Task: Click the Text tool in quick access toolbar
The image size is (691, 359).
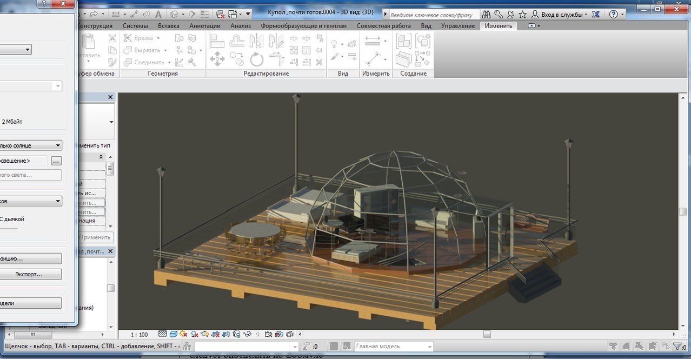Action: [x=158, y=14]
